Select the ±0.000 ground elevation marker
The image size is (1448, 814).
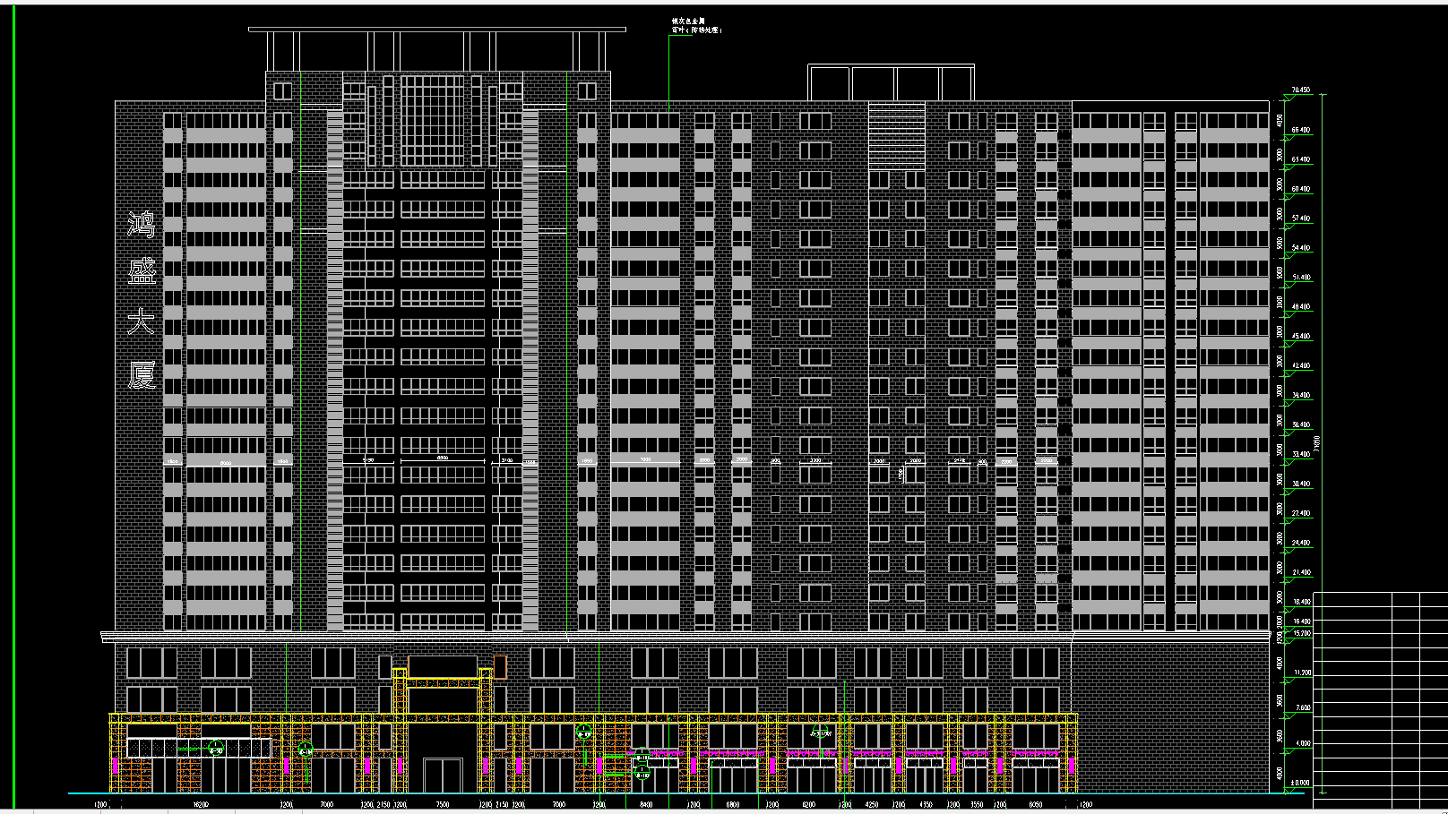point(1298,783)
